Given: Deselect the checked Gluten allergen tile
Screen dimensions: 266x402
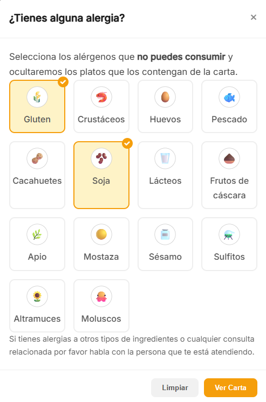Looking at the screenshot, I should pyautogui.click(x=37, y=106).
